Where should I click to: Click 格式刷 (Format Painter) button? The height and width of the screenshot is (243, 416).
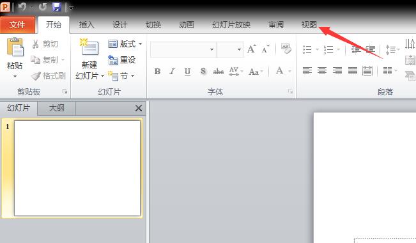49,76
